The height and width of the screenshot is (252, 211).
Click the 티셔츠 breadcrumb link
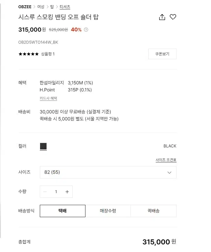pos(65,7)
